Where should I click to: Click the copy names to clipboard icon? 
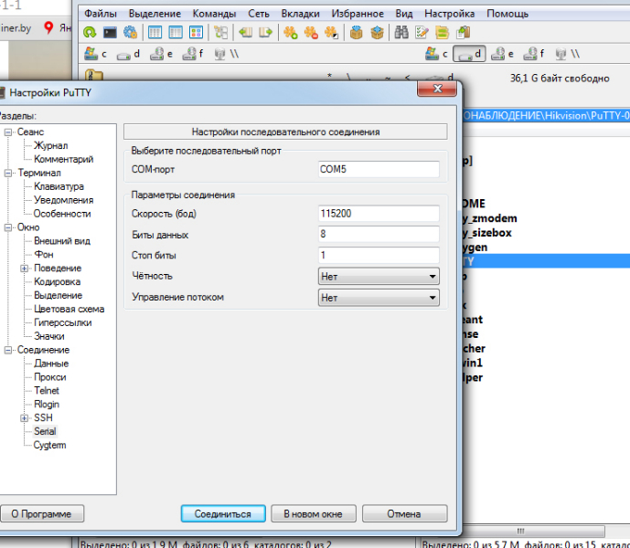pyautogui.click(x=463, y=32)
